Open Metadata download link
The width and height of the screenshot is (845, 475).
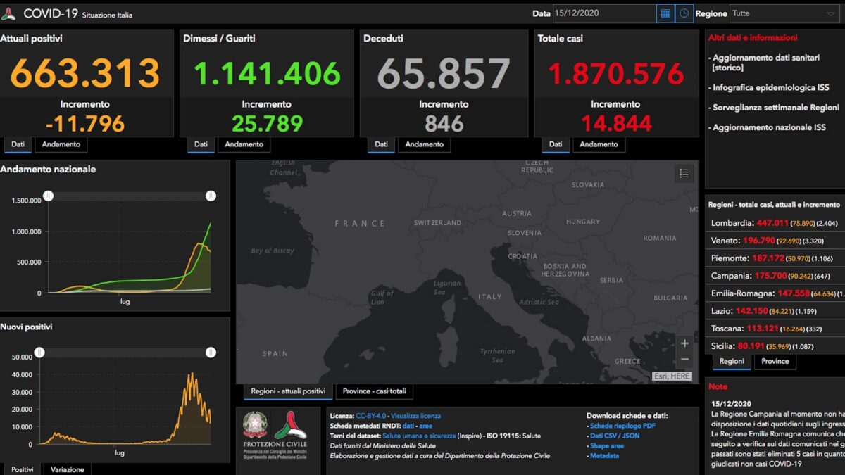[604, 455]
